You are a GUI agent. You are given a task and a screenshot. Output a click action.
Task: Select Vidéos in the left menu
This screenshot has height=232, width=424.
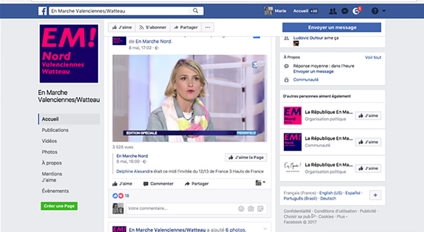(x=49, y=141)
